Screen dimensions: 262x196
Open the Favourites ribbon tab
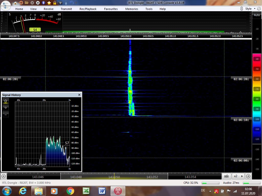[x=111, y=9]
